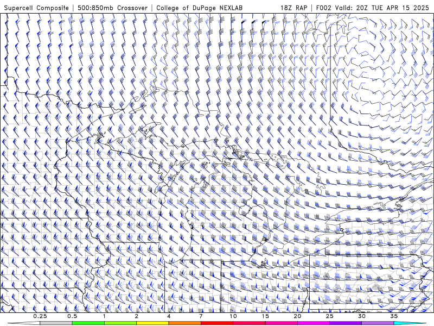Click the yellow color bar segment
Viewport: 434px width, 326px height.
coord(152,323)
